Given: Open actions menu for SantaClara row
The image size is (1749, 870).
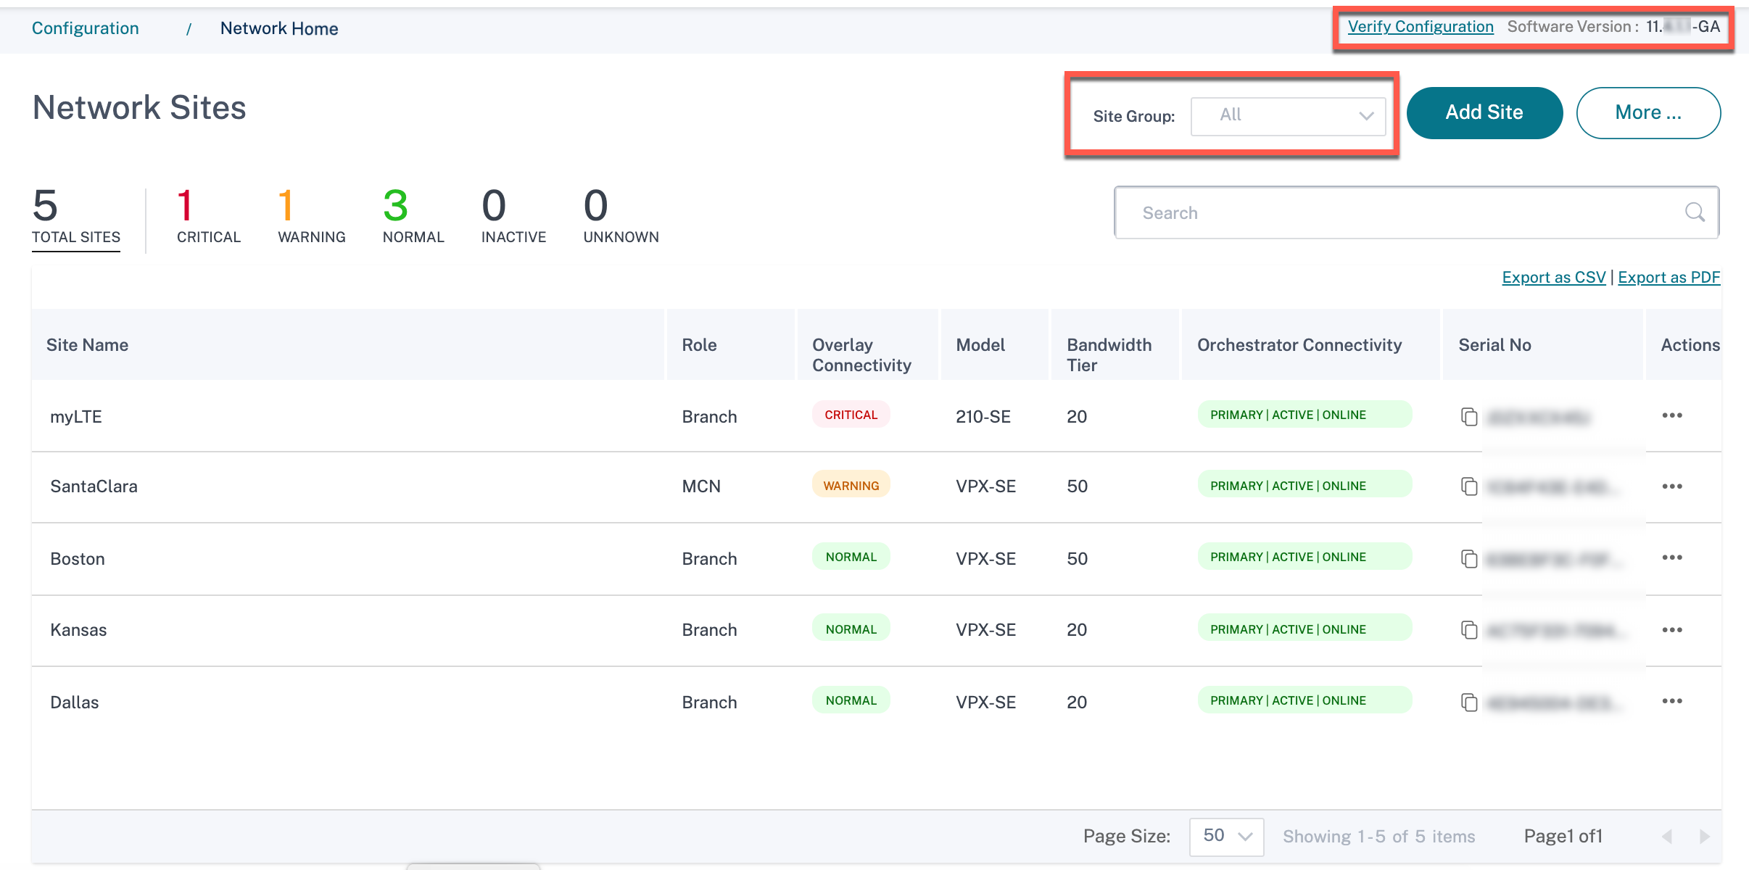Looking at the screenshot, I should point(1672,486).
